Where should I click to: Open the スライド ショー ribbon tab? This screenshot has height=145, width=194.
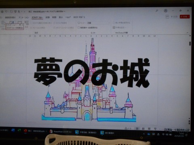(x=37, y=17)
